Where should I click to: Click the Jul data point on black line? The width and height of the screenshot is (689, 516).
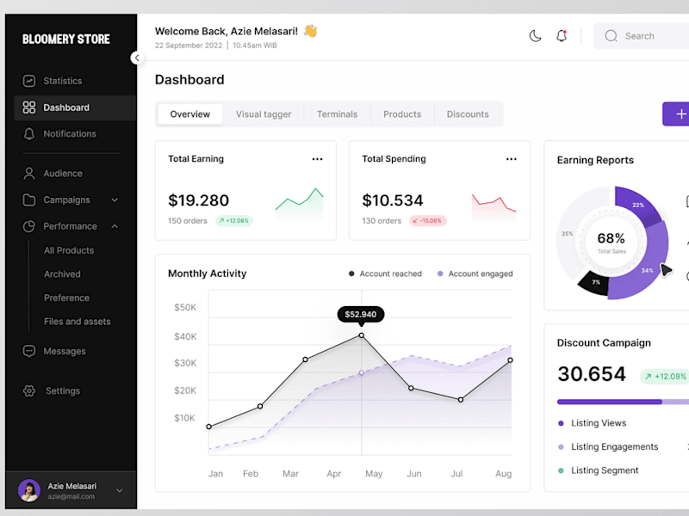pos(461,400)
